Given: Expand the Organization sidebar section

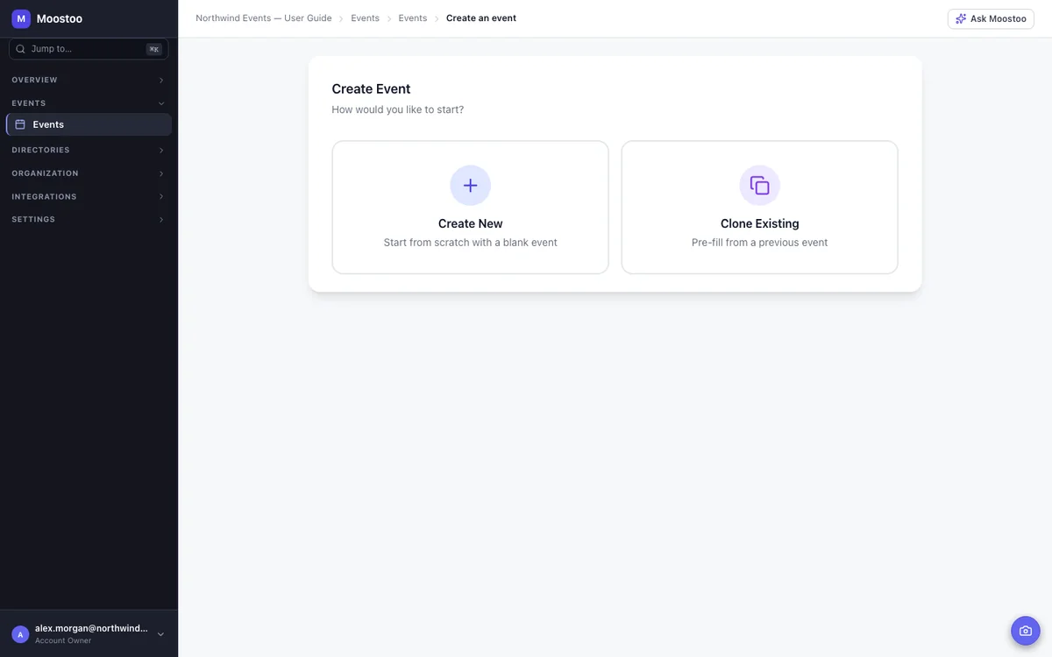Looking at the screenshot, I should 89,173.
